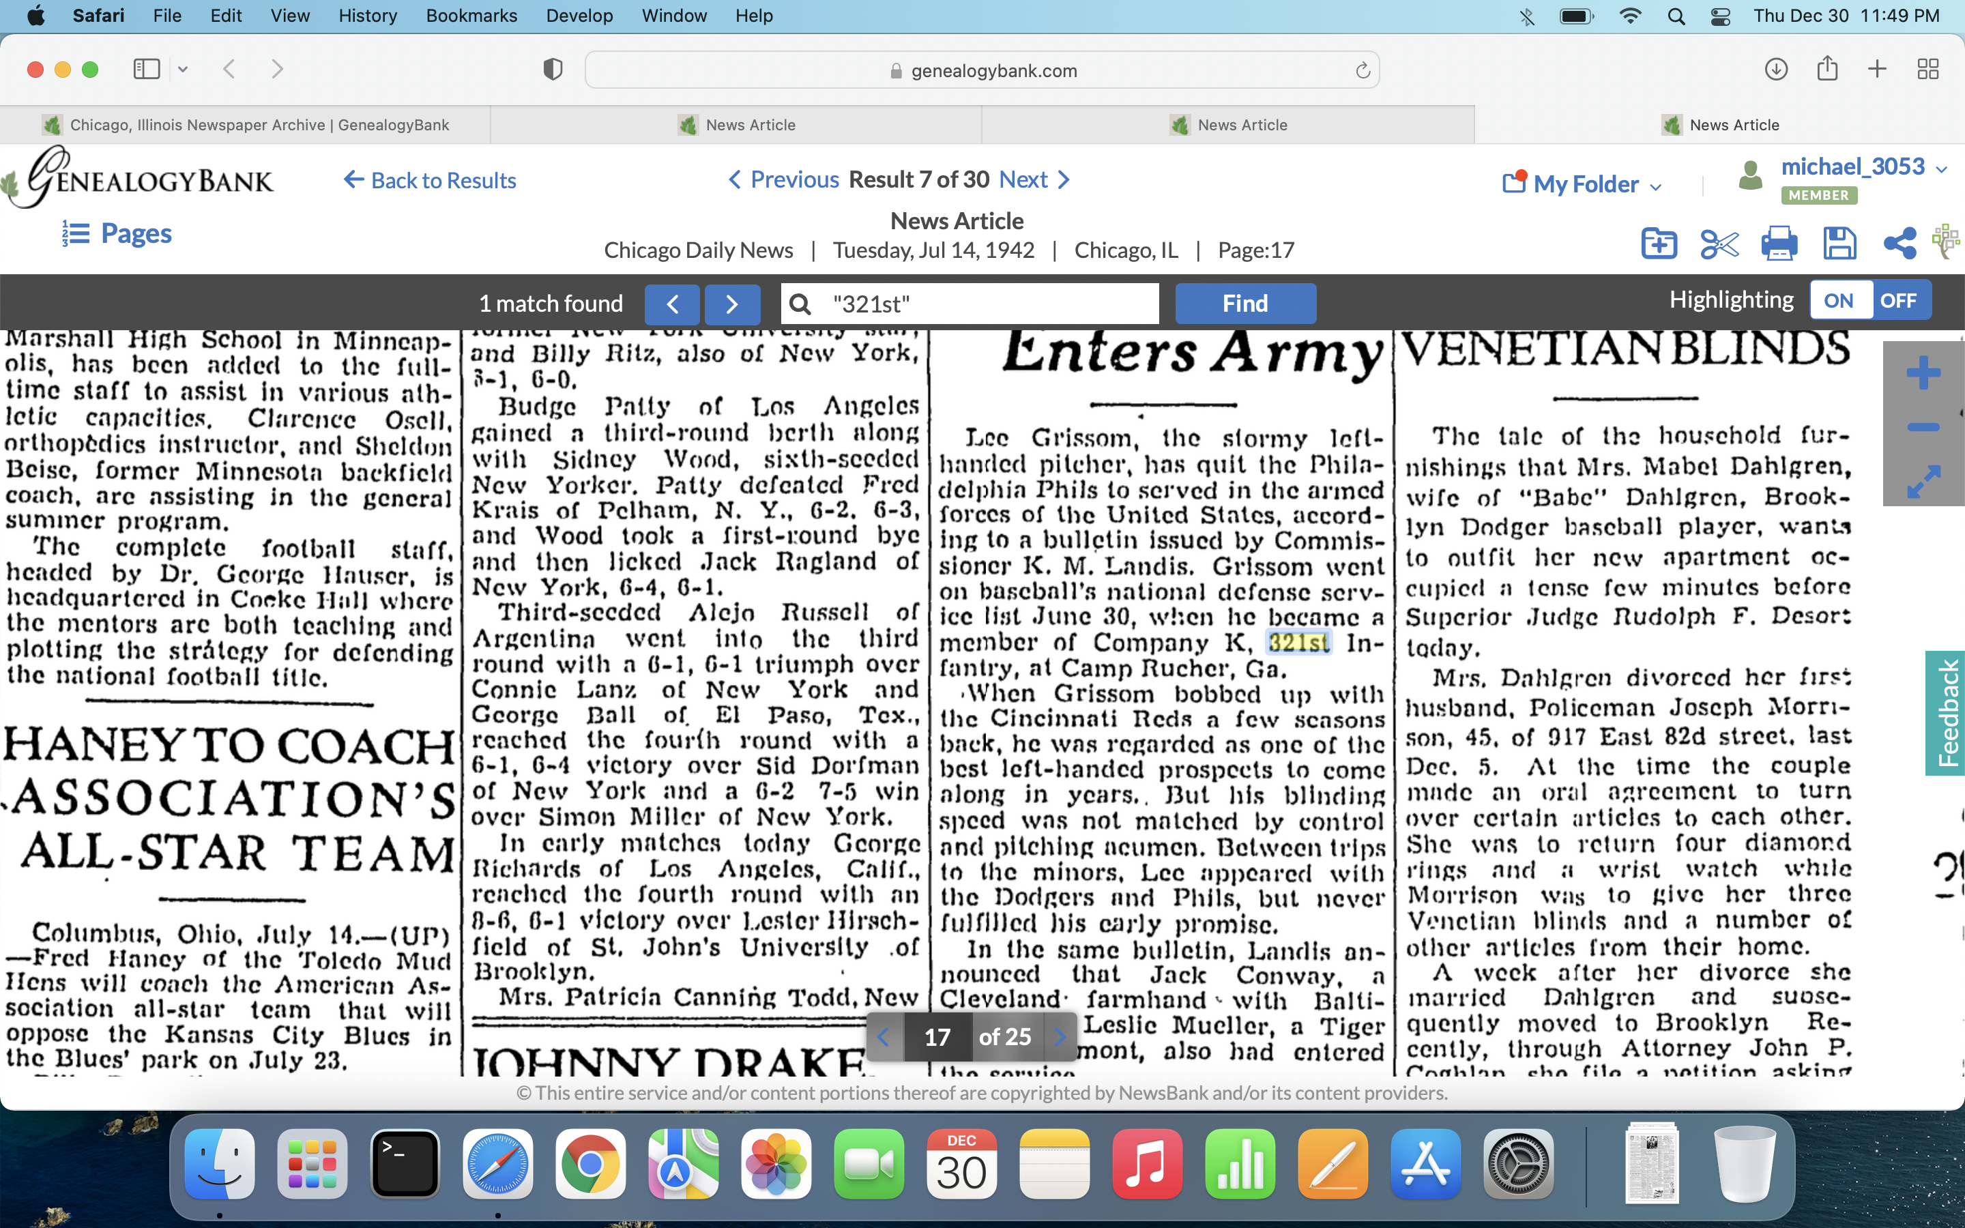Toggle Safari sidebar button
Image resolution: width=1965 pixels, height=1228 pixels.
[x=146, y=69]
